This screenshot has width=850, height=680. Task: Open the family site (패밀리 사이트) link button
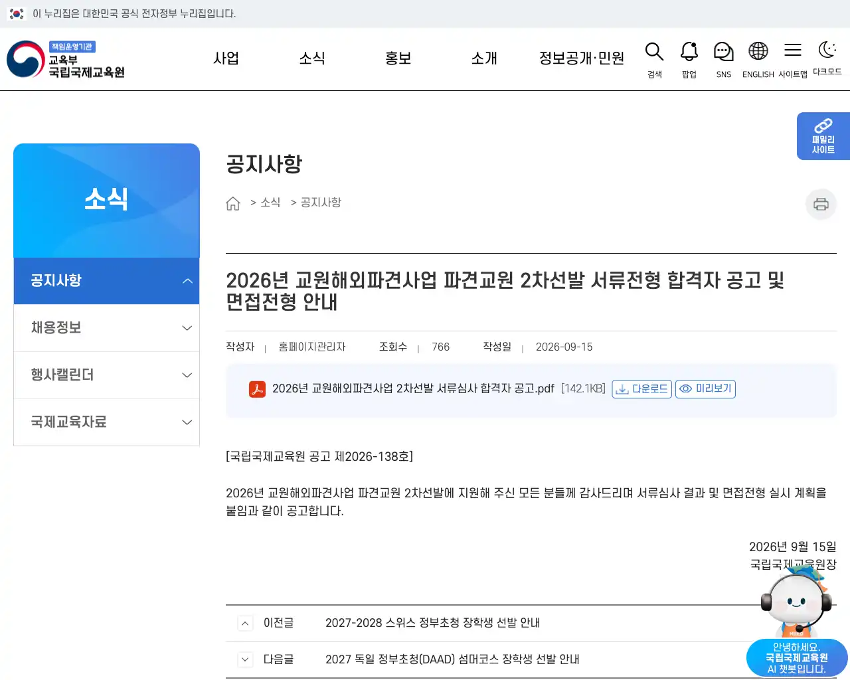coord(823,136)
